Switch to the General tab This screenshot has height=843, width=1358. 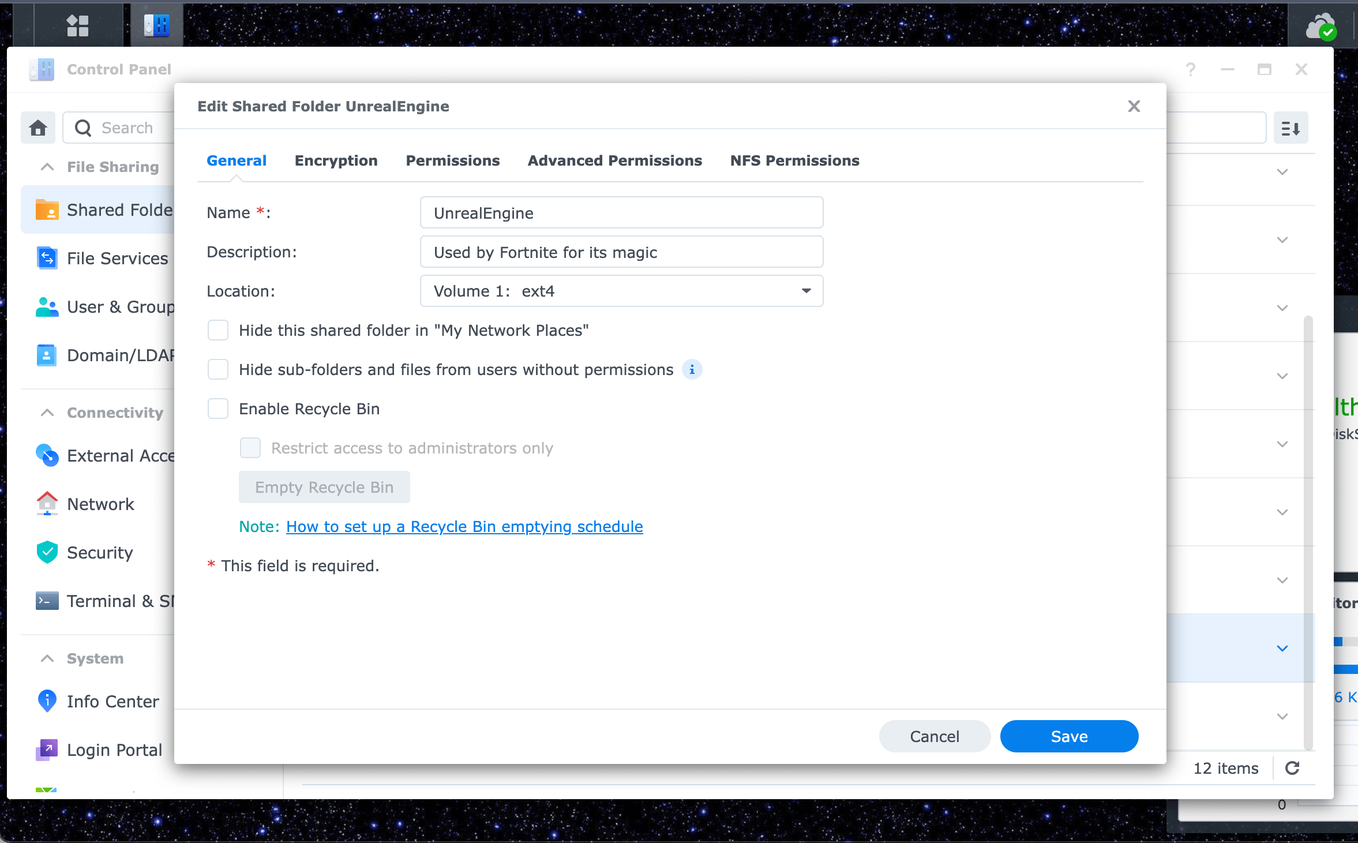pyautogui.click(x=237, y=160)
